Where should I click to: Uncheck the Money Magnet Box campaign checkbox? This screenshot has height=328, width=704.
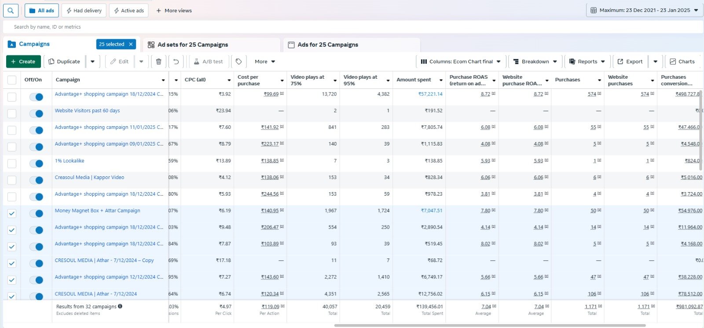tap(12, 214)
